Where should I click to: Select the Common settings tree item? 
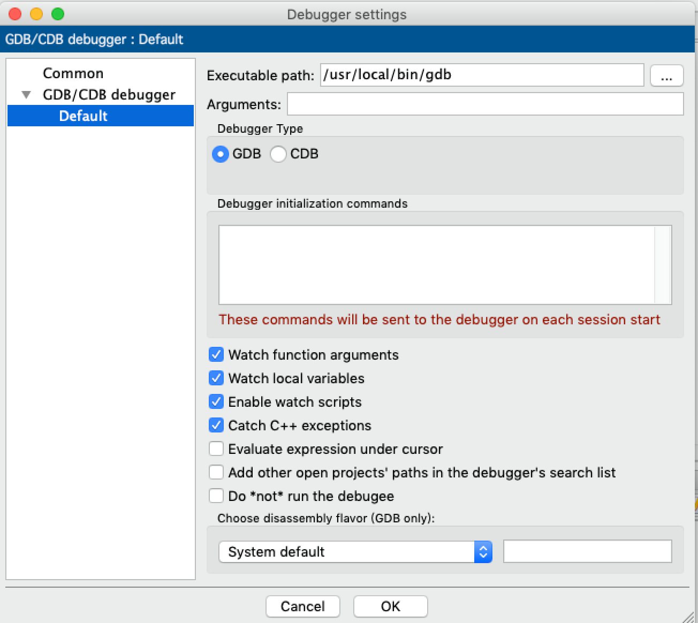point(73,73)
